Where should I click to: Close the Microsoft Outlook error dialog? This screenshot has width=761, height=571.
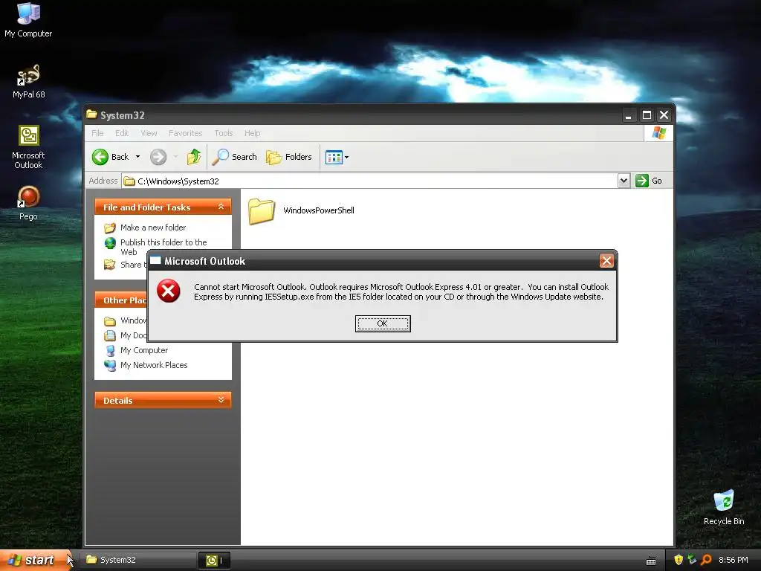[x=606, y=261]
